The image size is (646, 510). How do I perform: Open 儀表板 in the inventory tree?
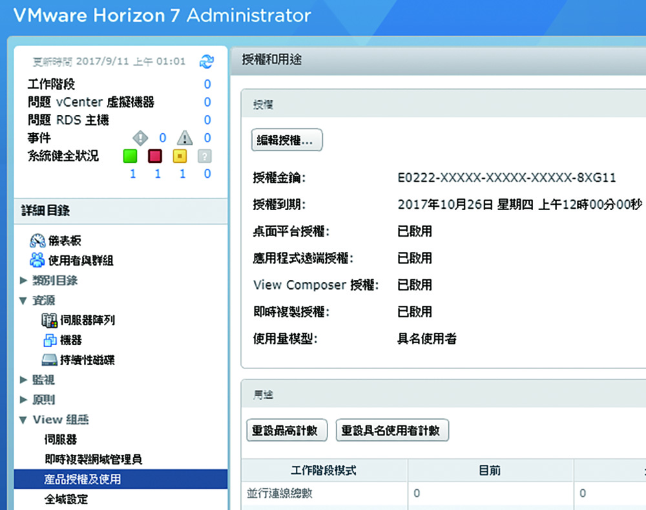coord(65,240)
